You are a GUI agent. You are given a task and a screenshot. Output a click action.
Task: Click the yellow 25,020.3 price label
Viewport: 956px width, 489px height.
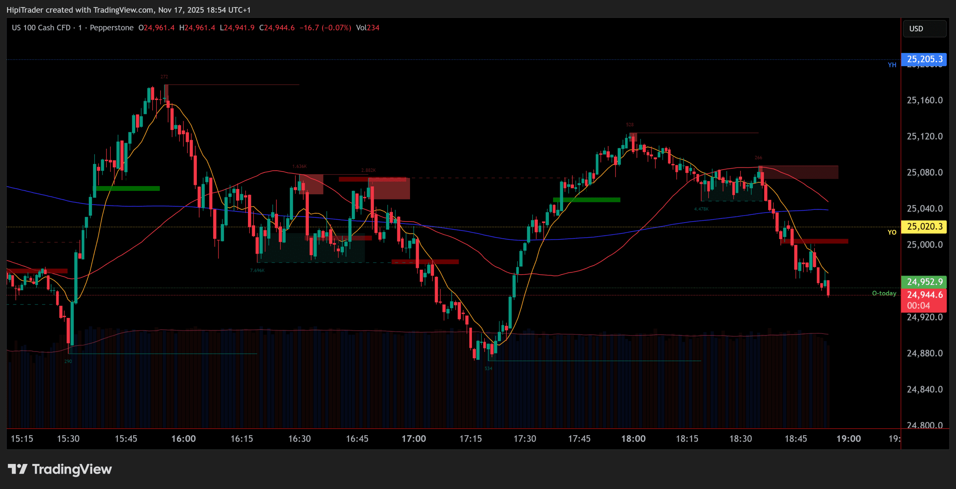pos(924,226)
